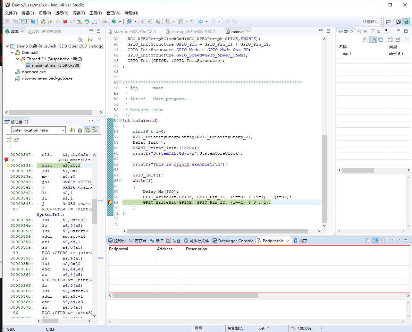This screenshot has height=332, width=412.
Task: Collapse the main function fold marker at line 54
Action: (120, 121)
